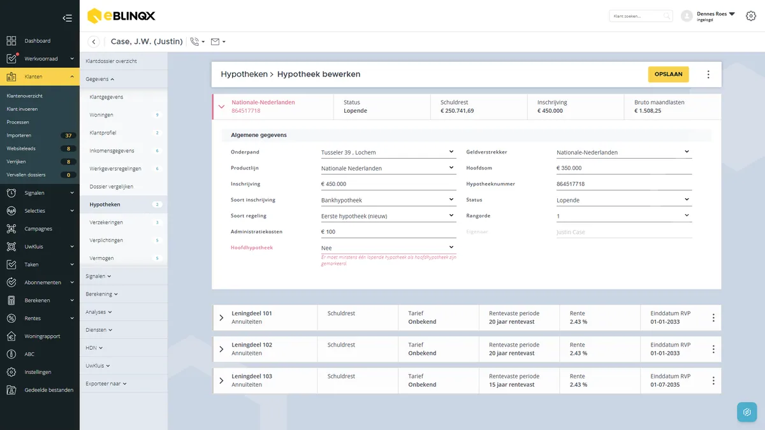This screenshot has height=430, width=765.
Task: Click the Klant zoeken search field
Action: pos(641,16)
